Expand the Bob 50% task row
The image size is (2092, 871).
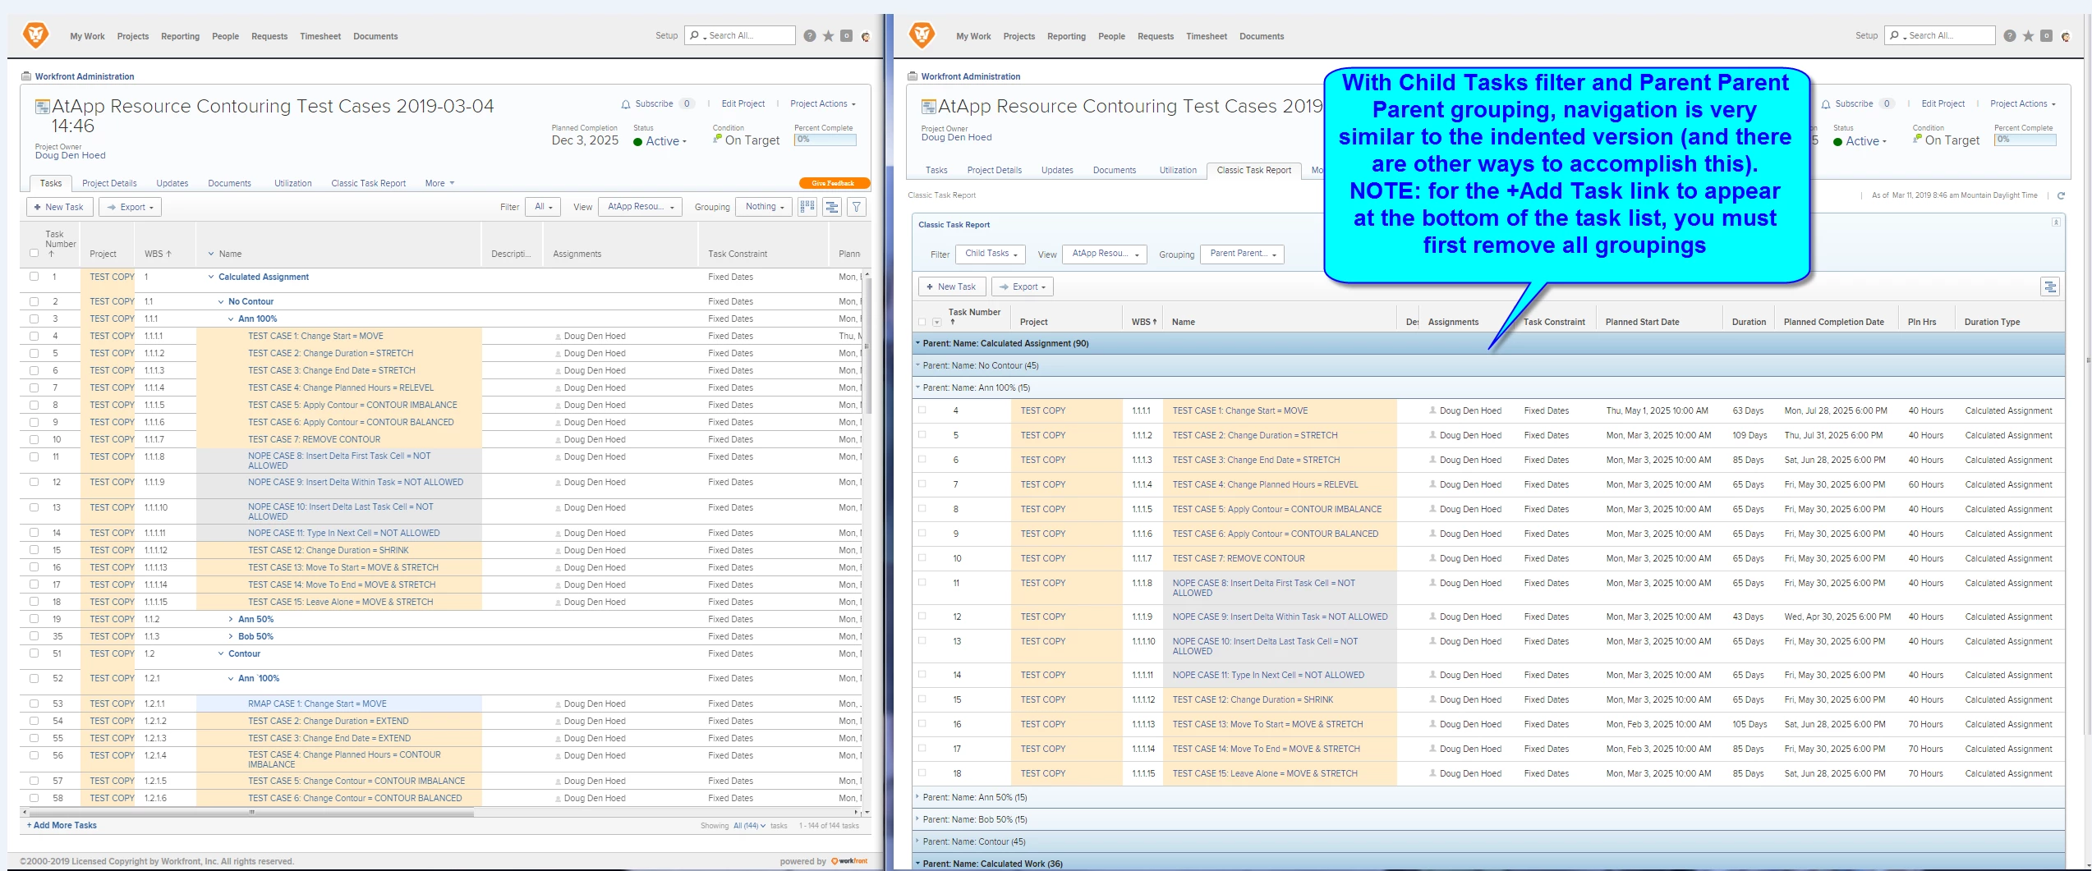pos(231,636)
